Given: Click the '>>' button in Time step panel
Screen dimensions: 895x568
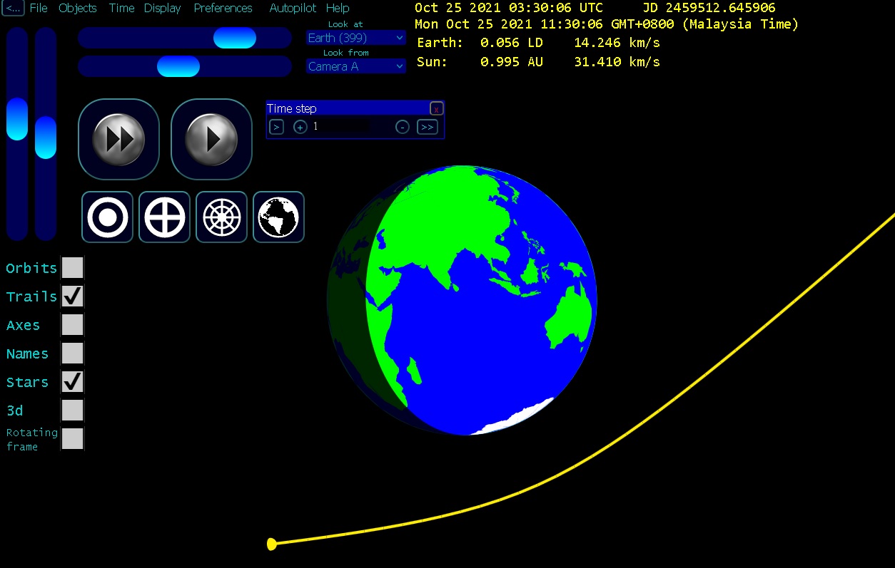Looking at the screenshot, I should click(x=427, y=127).
